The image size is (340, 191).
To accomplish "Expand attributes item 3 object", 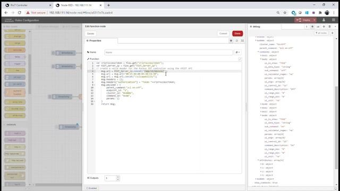I will pyautogui.click(x=261, y=175).
